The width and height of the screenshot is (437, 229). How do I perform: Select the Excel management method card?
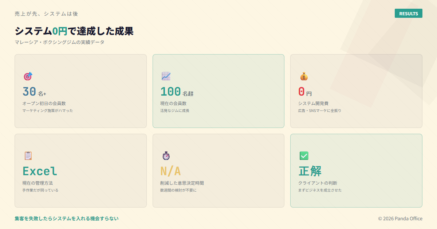80,170
